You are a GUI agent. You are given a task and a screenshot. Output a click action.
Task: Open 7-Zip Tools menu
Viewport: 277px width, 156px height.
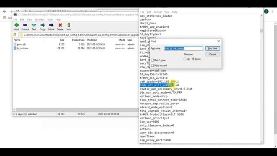[50, 19]
